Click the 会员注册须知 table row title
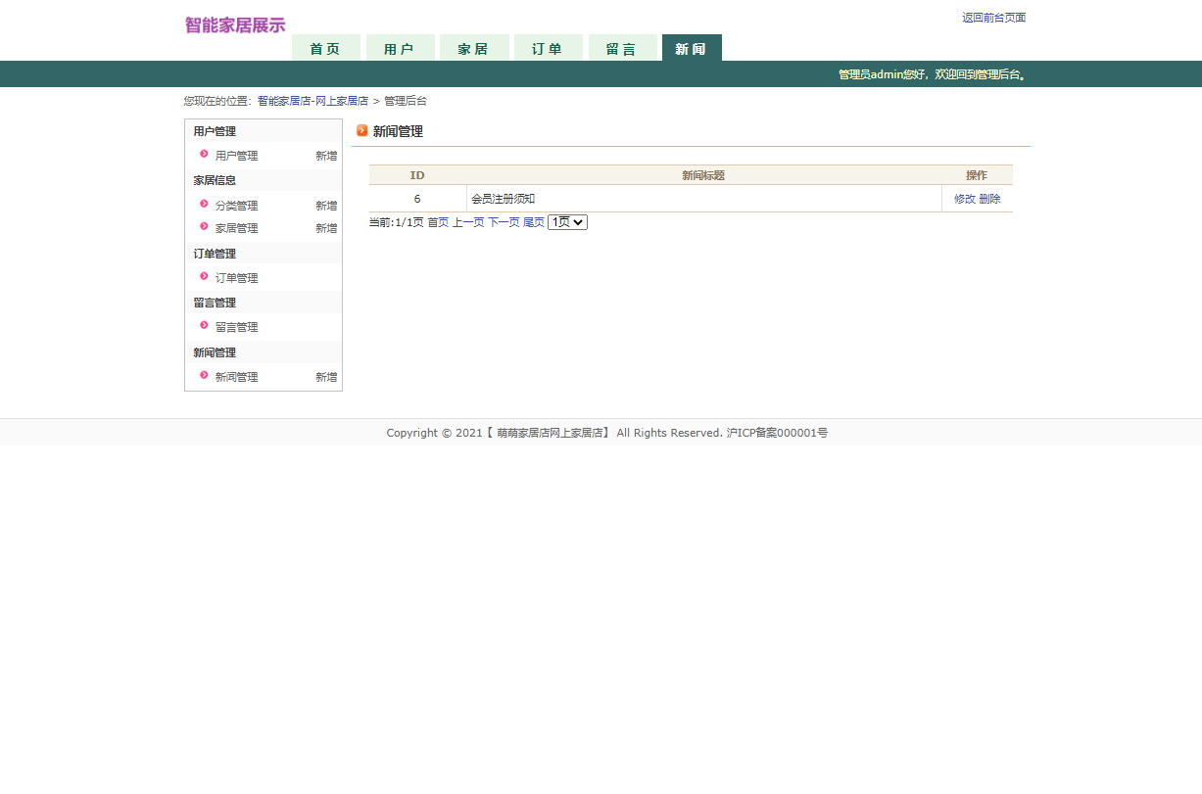The width and height of the screenshot is (1202, 794). tap(504, 198)
